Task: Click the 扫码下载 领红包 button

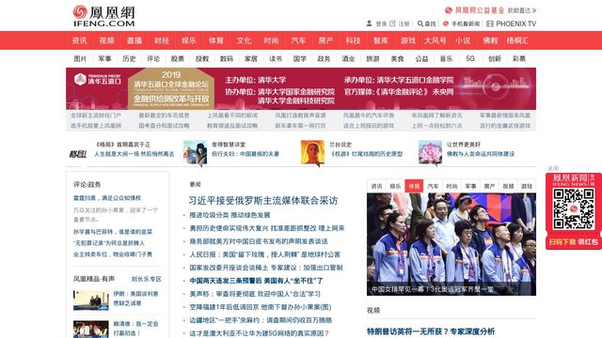Action: coord(574,242)
